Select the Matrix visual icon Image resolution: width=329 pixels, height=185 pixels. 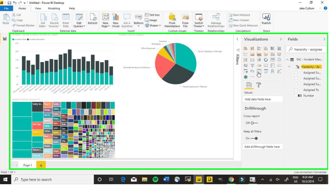[x=266, y=71]
